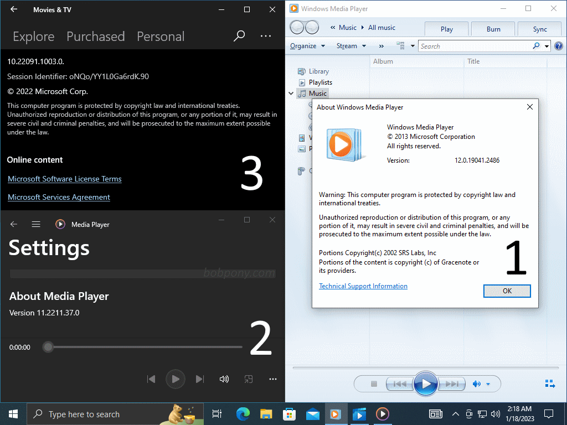Viewport: 567px width, 425px height.
Task: Open search options dropdown arrow
Action: point(547,46)
